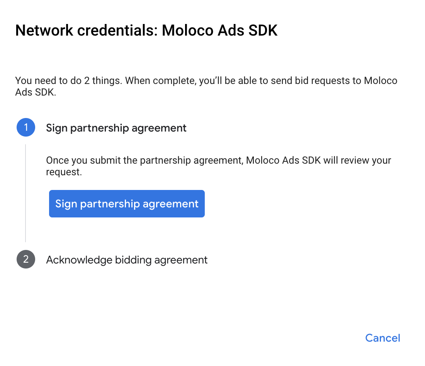425x366 pixels.
Task: Click the Network credentials dialog title
Action: pos(146,31)
